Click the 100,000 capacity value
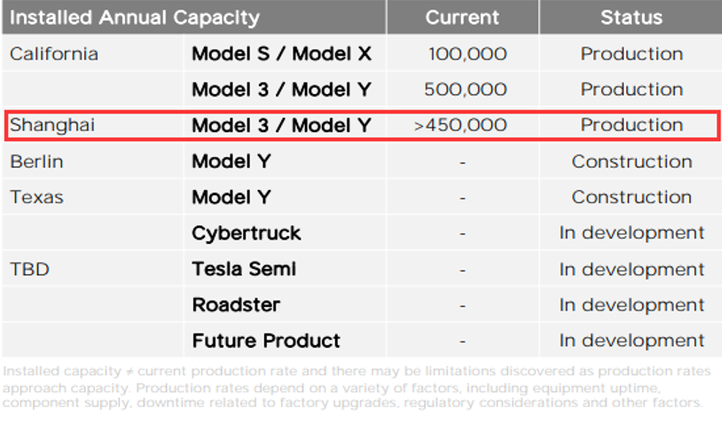The height and width of the screenshot is (425, 722). [467, 54]
